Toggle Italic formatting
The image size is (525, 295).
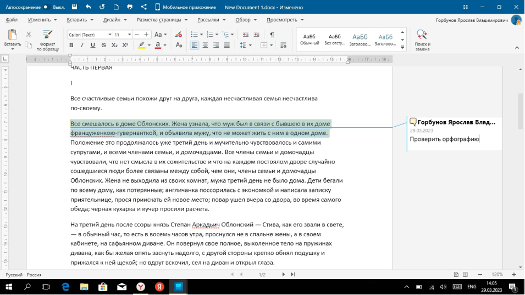point(82,45)
